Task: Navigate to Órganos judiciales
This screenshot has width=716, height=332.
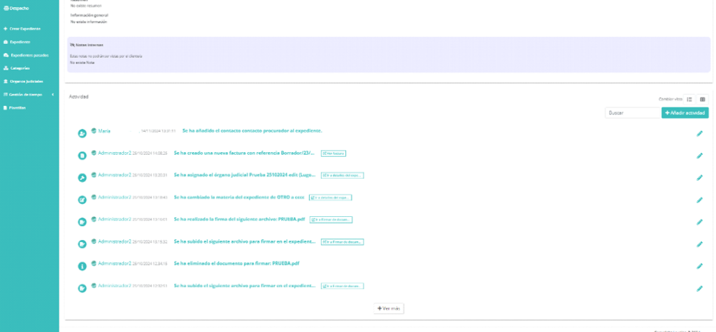Action: coord(27,81)
